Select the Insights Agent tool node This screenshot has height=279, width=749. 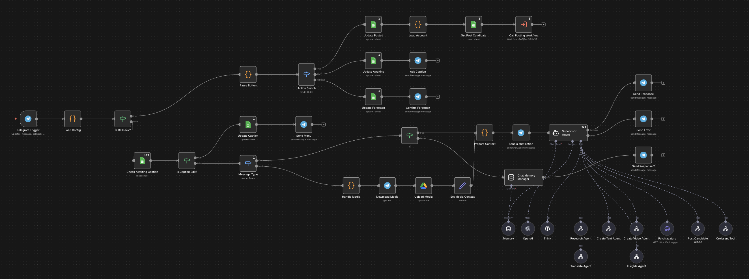pos(636,256)
